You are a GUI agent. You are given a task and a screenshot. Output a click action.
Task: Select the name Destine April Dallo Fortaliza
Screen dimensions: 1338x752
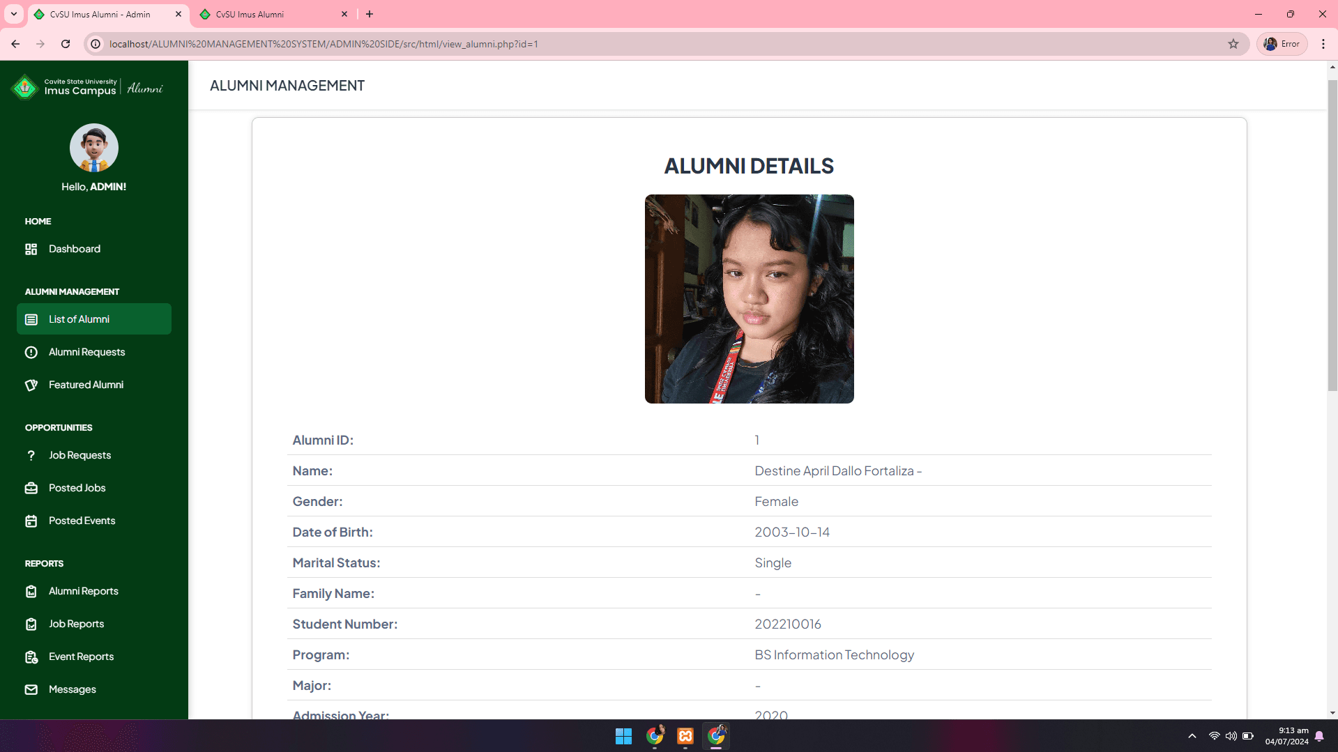coord(834,470)
